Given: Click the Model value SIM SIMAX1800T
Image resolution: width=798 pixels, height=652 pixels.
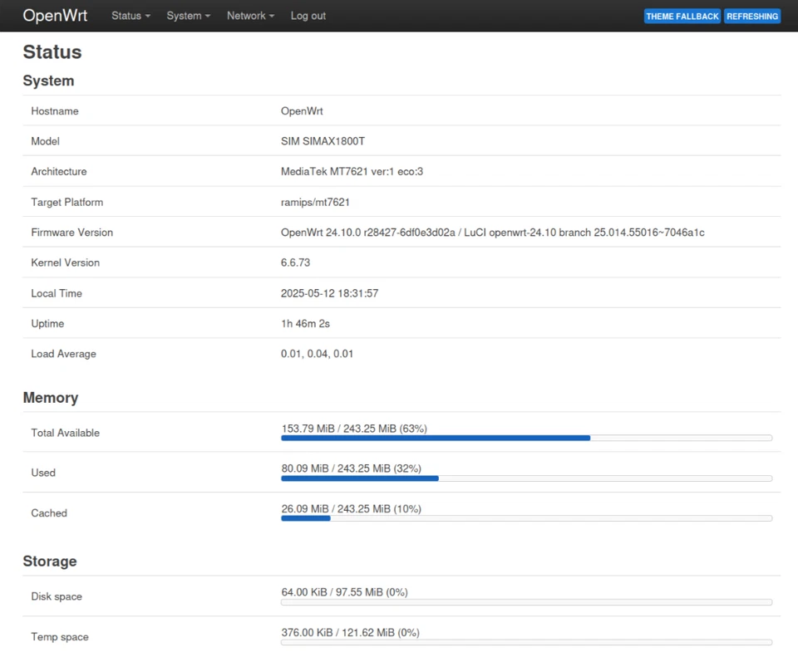Looking at the screenshot, I should pos(323,140).
